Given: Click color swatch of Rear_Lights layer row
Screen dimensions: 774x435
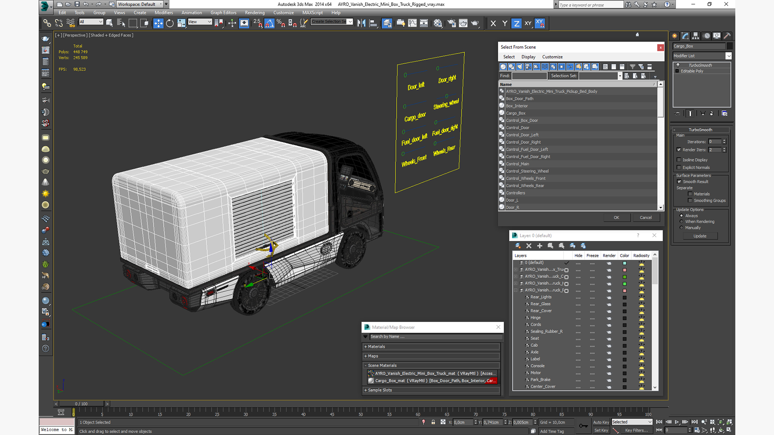Looking at the screenshot, I should [x=624, y=298].
